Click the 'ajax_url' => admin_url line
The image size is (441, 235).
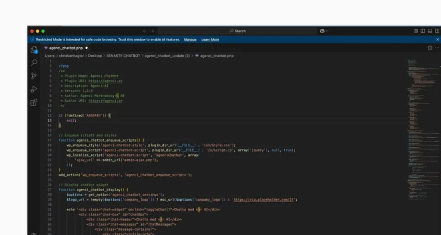(116, 160)
